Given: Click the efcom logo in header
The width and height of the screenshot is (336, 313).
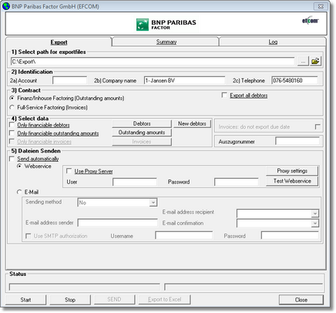Looking at the screenshot, I should pyautogui.click(x=311, y=20).
